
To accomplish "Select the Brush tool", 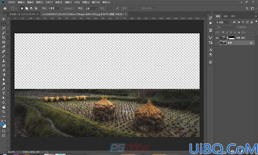I will pos(3,56).
